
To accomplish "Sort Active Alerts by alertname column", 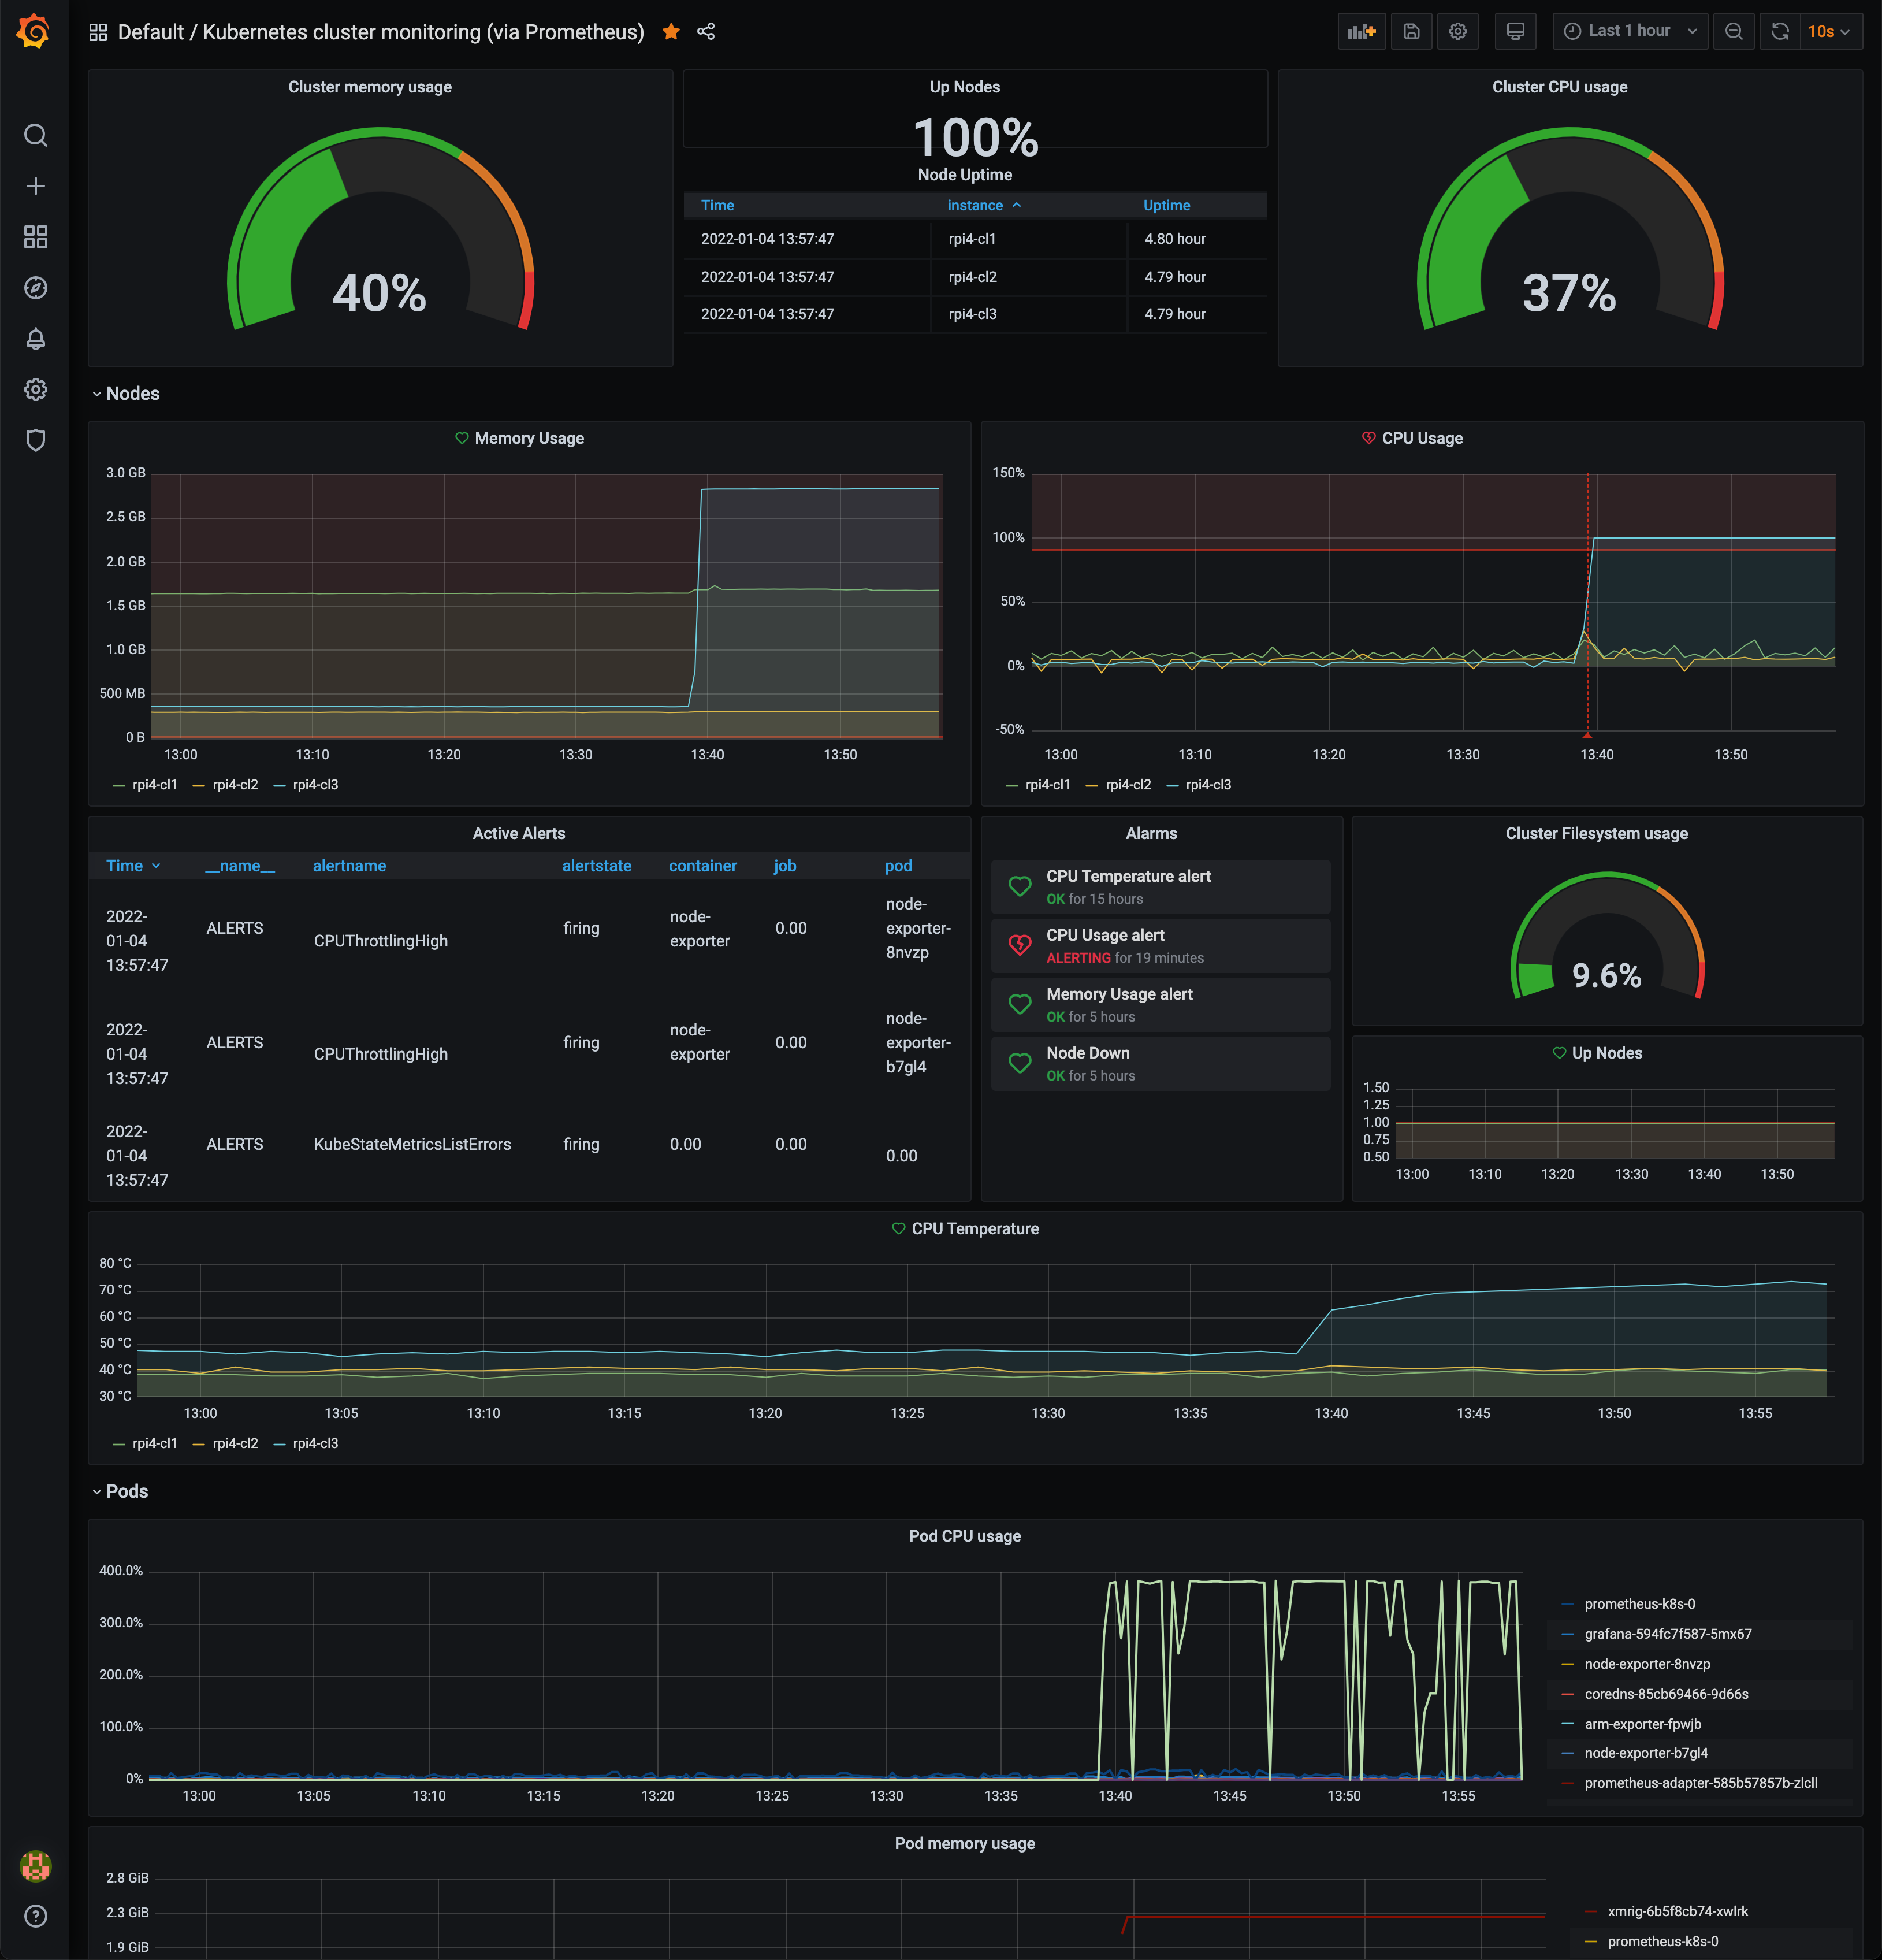I will 349,866.
